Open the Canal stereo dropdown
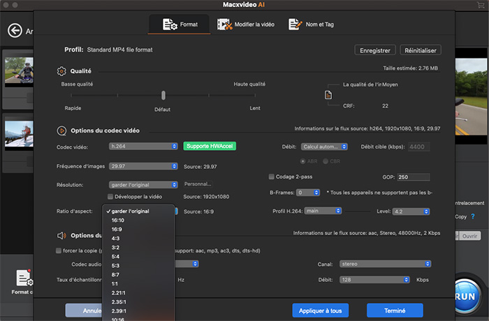Image resolution: width=489 pixels, height=321 pixels. tap(385, 264)
